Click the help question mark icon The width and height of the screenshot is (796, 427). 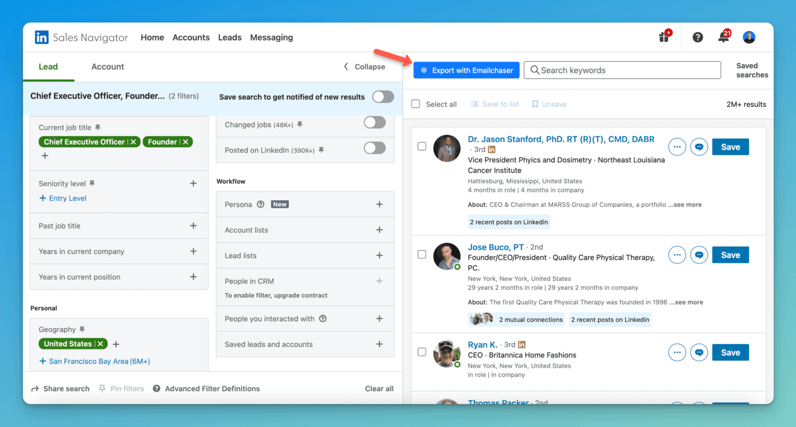coord(698,37)
